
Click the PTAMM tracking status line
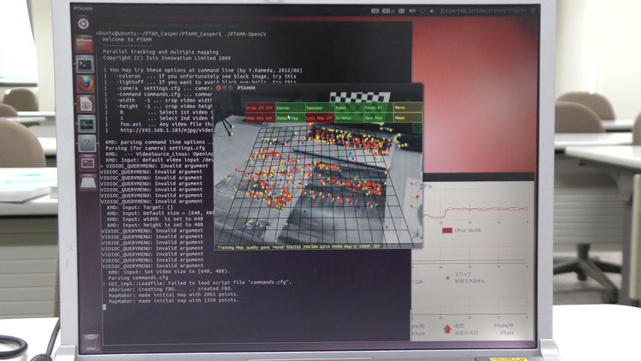[x=298, y=247]
